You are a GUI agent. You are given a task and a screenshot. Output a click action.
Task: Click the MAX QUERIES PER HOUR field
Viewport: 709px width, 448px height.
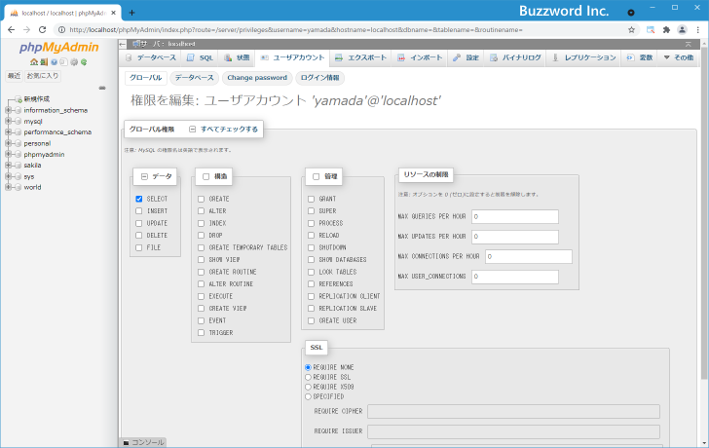[514, 216]
